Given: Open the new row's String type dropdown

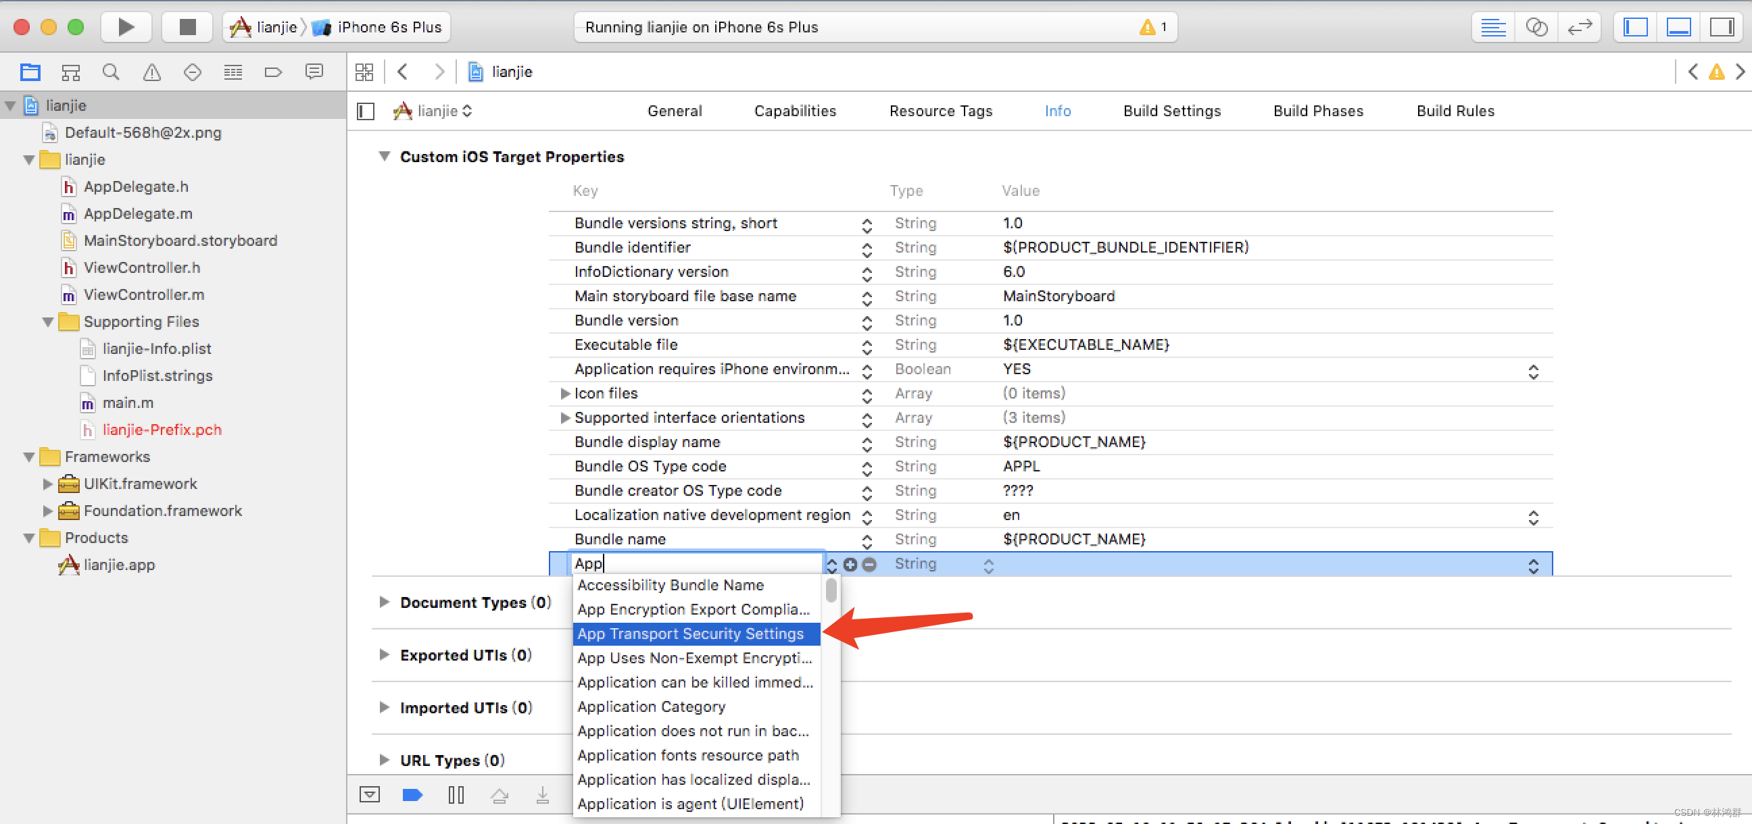Looking at the screenshot, I should [988, 565].
